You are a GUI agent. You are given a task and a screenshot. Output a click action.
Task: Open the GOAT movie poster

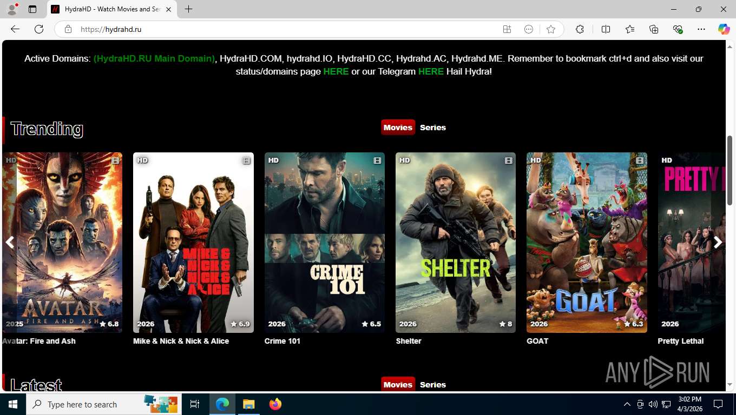pos(587,243)
